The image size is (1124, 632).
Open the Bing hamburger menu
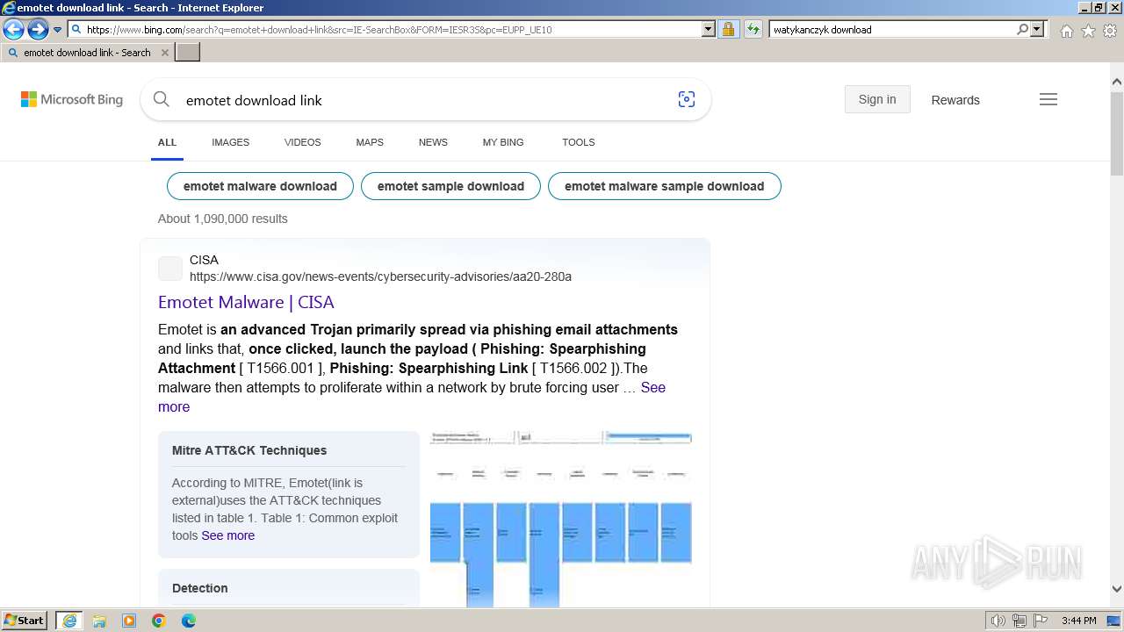pyautogui.click(x=1048, y=100)
